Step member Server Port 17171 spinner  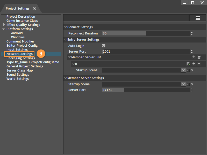(x=192, y=90)
